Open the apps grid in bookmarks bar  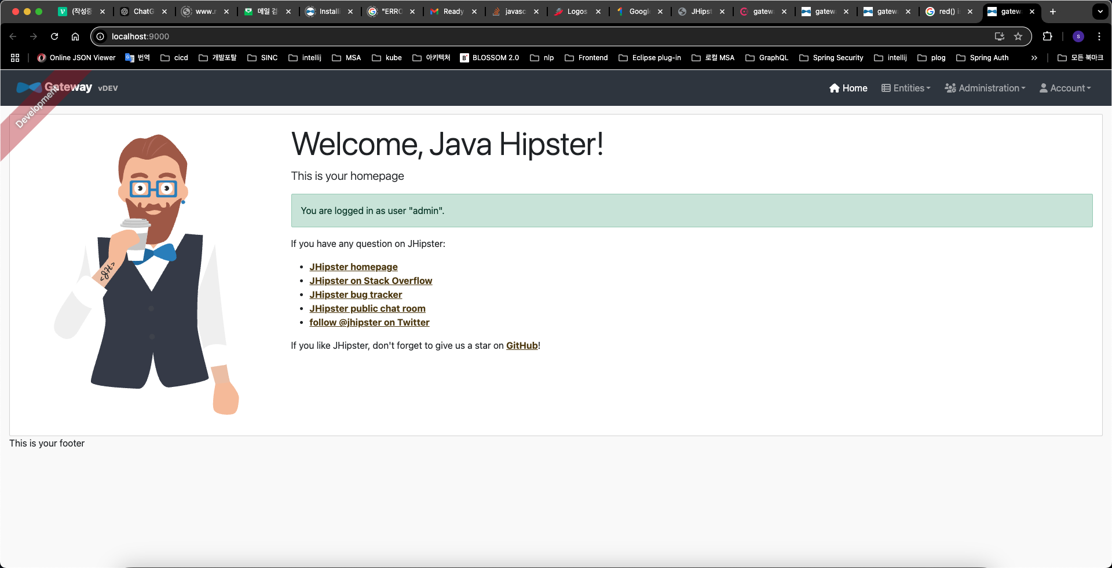pos(15,58)
